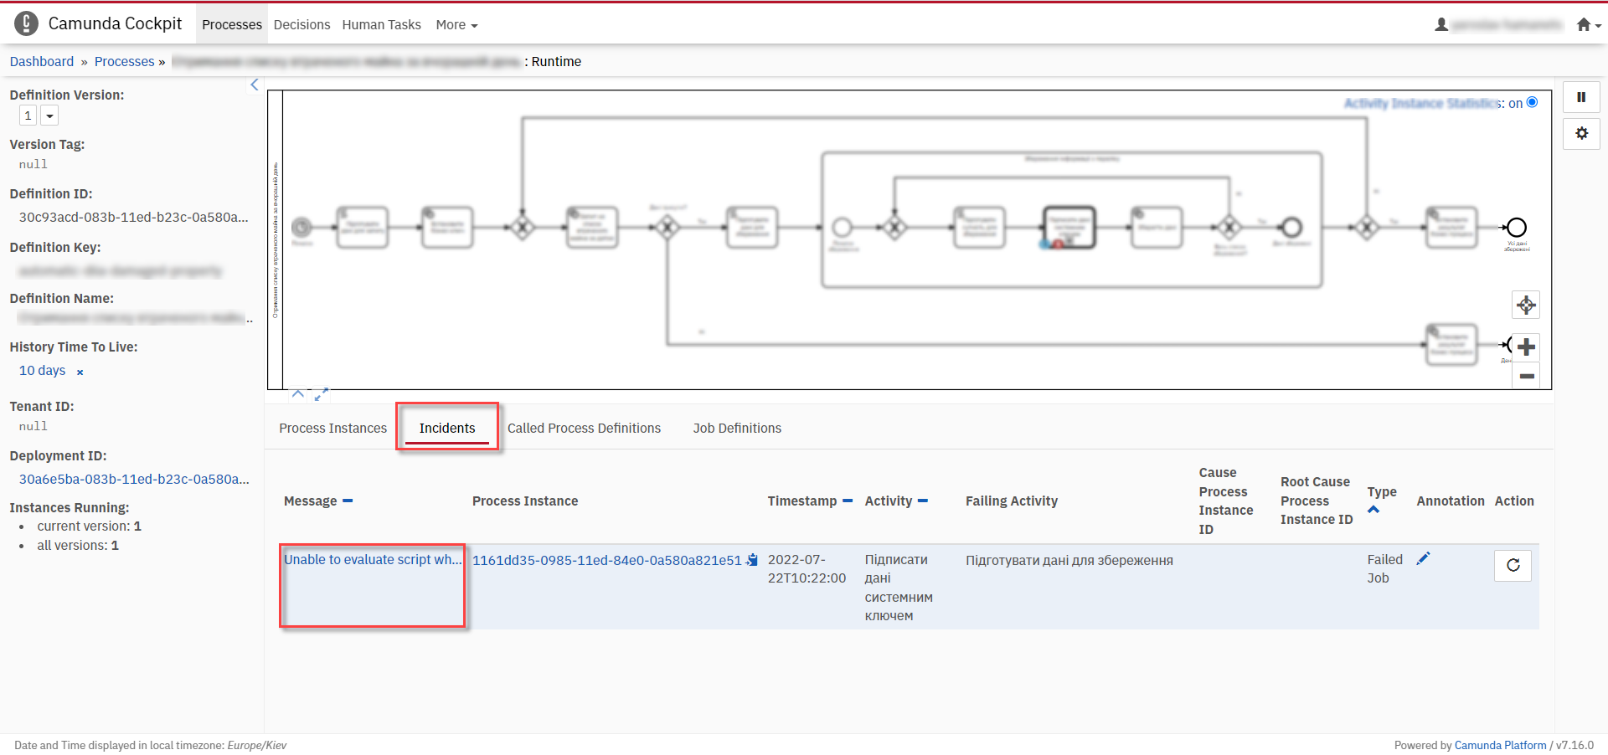Expand the More menu
This screenshot has width=1608, height=755.
pos(456,25)
